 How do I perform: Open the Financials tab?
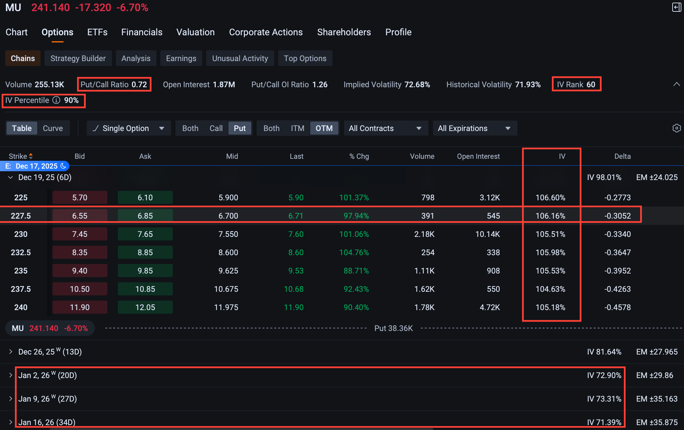(x=142, y=32)
